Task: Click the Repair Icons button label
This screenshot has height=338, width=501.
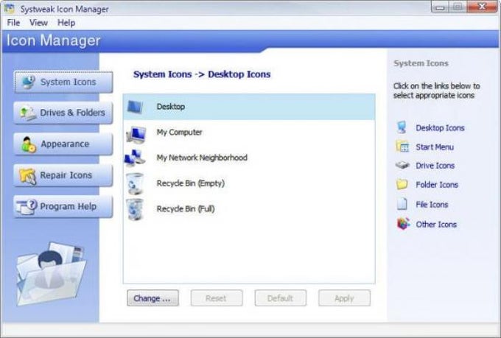Action: [66, 175]
